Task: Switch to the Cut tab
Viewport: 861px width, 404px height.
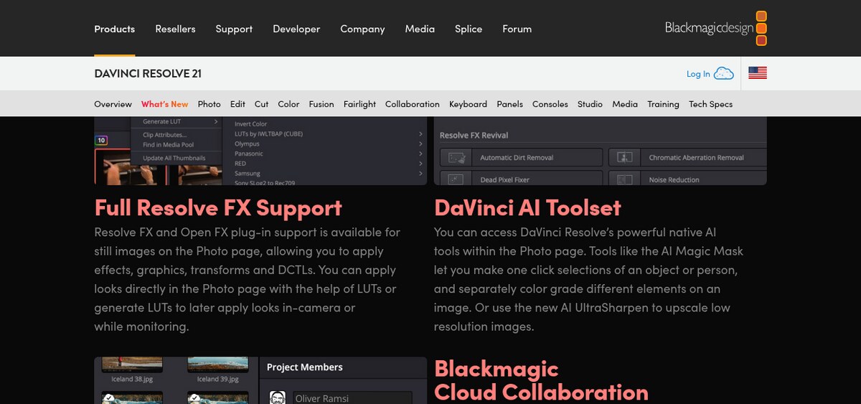Action: 261,104
